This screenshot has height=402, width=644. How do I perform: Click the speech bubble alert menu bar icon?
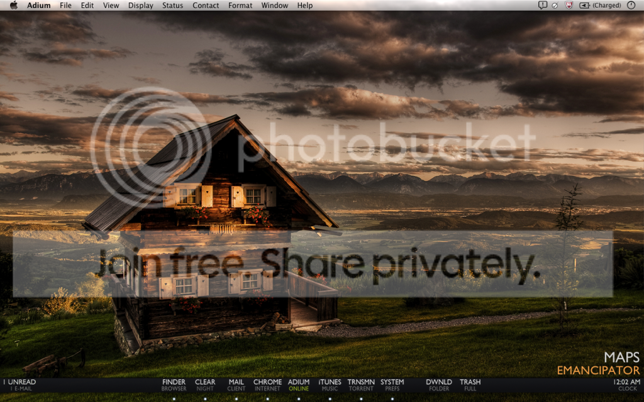point(543,5)
